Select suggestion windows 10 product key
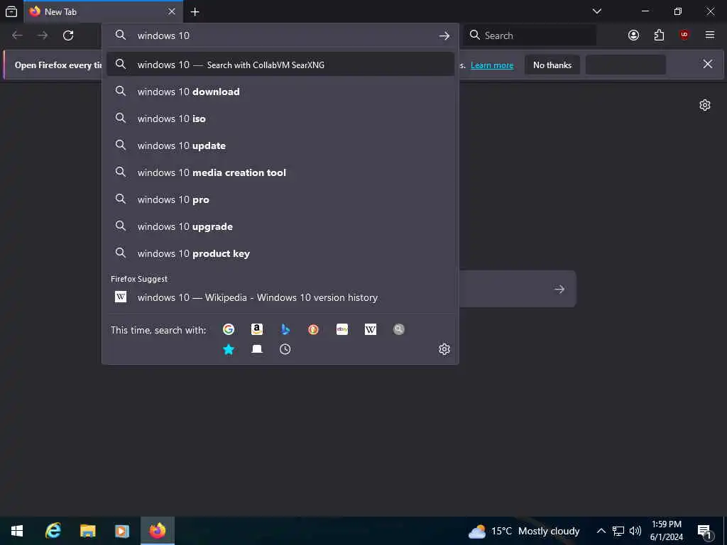This screenshot has width=727, height=545. point(280,253)
